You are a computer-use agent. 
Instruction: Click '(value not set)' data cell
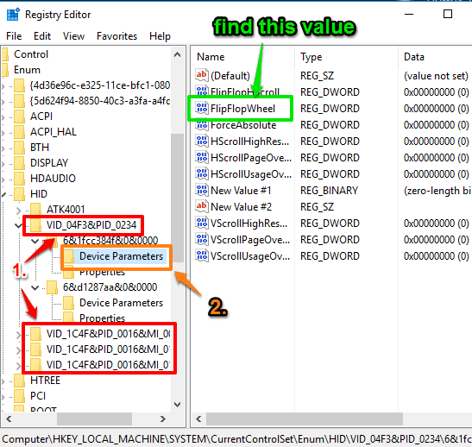pos(436,76)
